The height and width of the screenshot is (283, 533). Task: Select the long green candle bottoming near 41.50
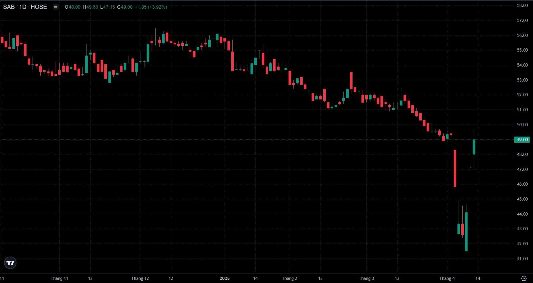pyautogui.click(x=466, y=232)
